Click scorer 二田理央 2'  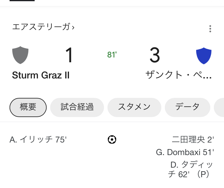[193, 140]
